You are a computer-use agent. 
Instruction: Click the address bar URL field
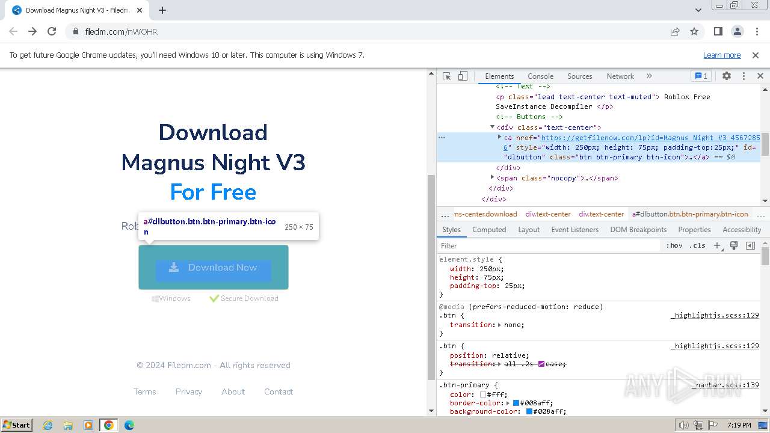pos(367,31)
